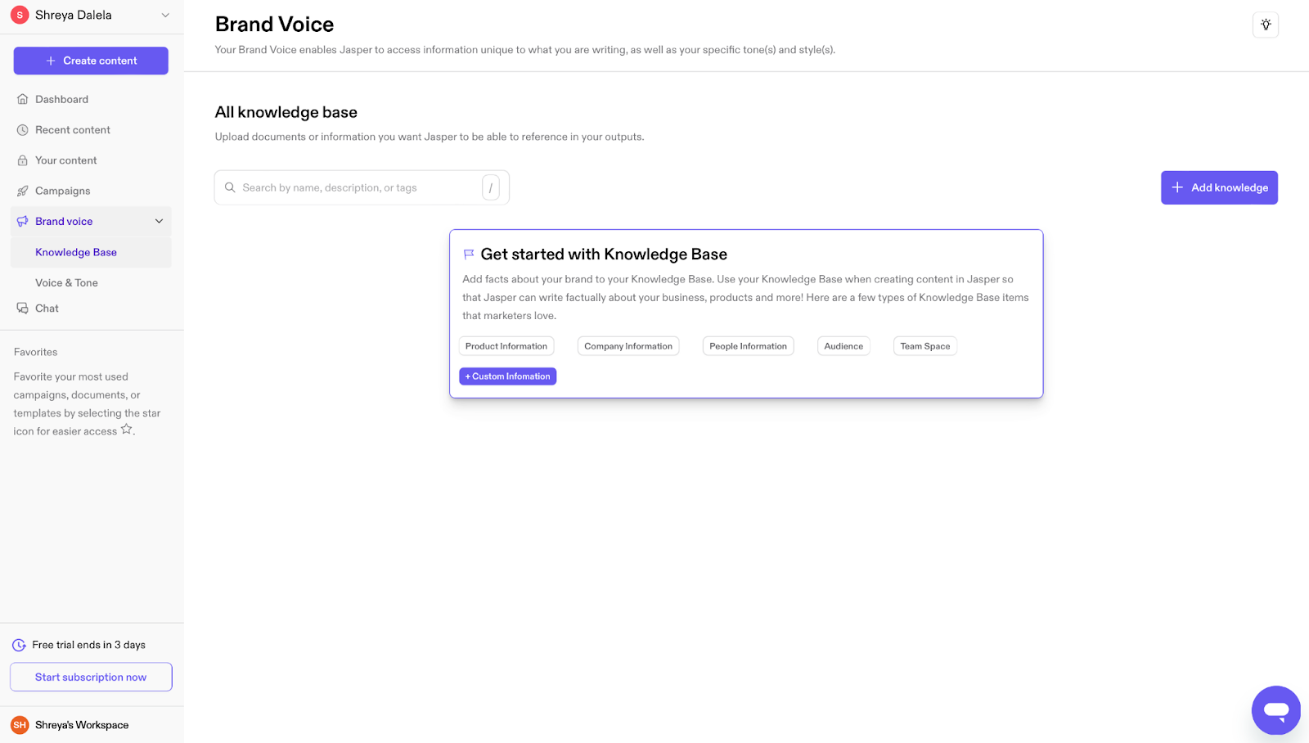1309x743 pixels.
Task: Click Start subscription now button
Action: coord(91,677)
